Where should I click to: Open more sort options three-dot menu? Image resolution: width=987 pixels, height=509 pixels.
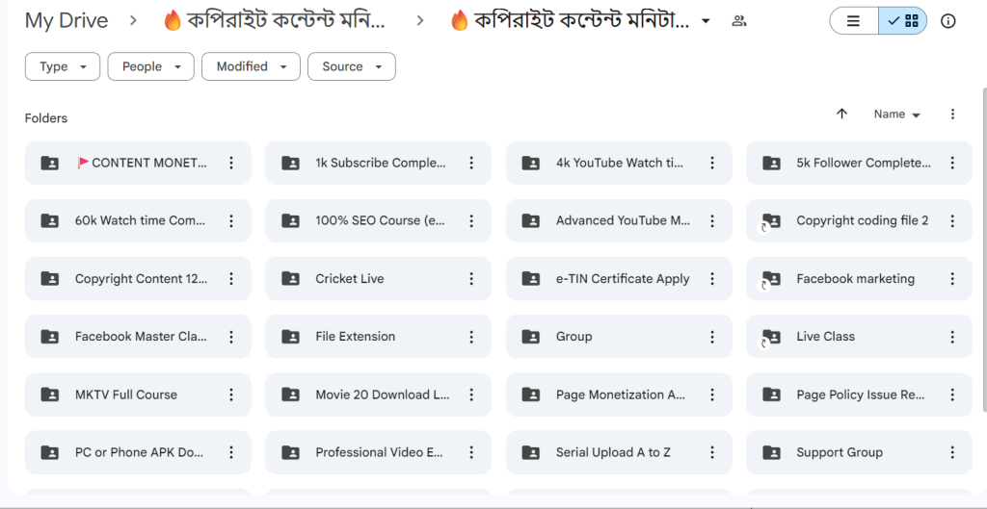952,114
